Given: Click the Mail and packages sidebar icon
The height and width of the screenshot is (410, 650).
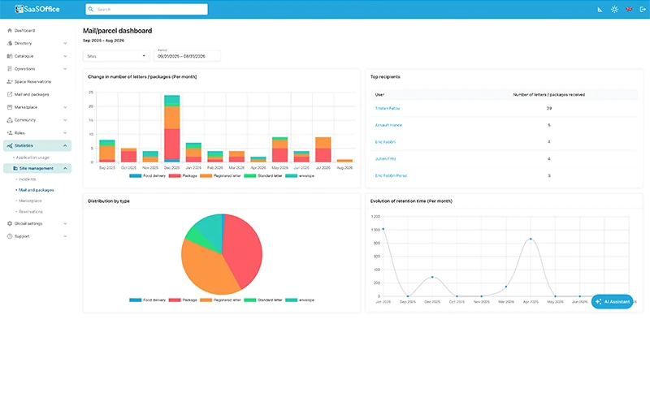Looking at the screenshot, I should pyautogui.click(x=10, y=94).
